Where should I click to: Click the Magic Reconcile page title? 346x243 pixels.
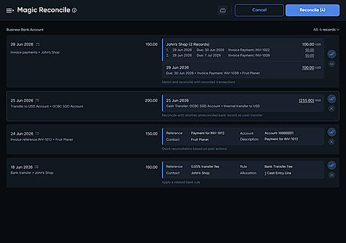[x=44, y=10]
